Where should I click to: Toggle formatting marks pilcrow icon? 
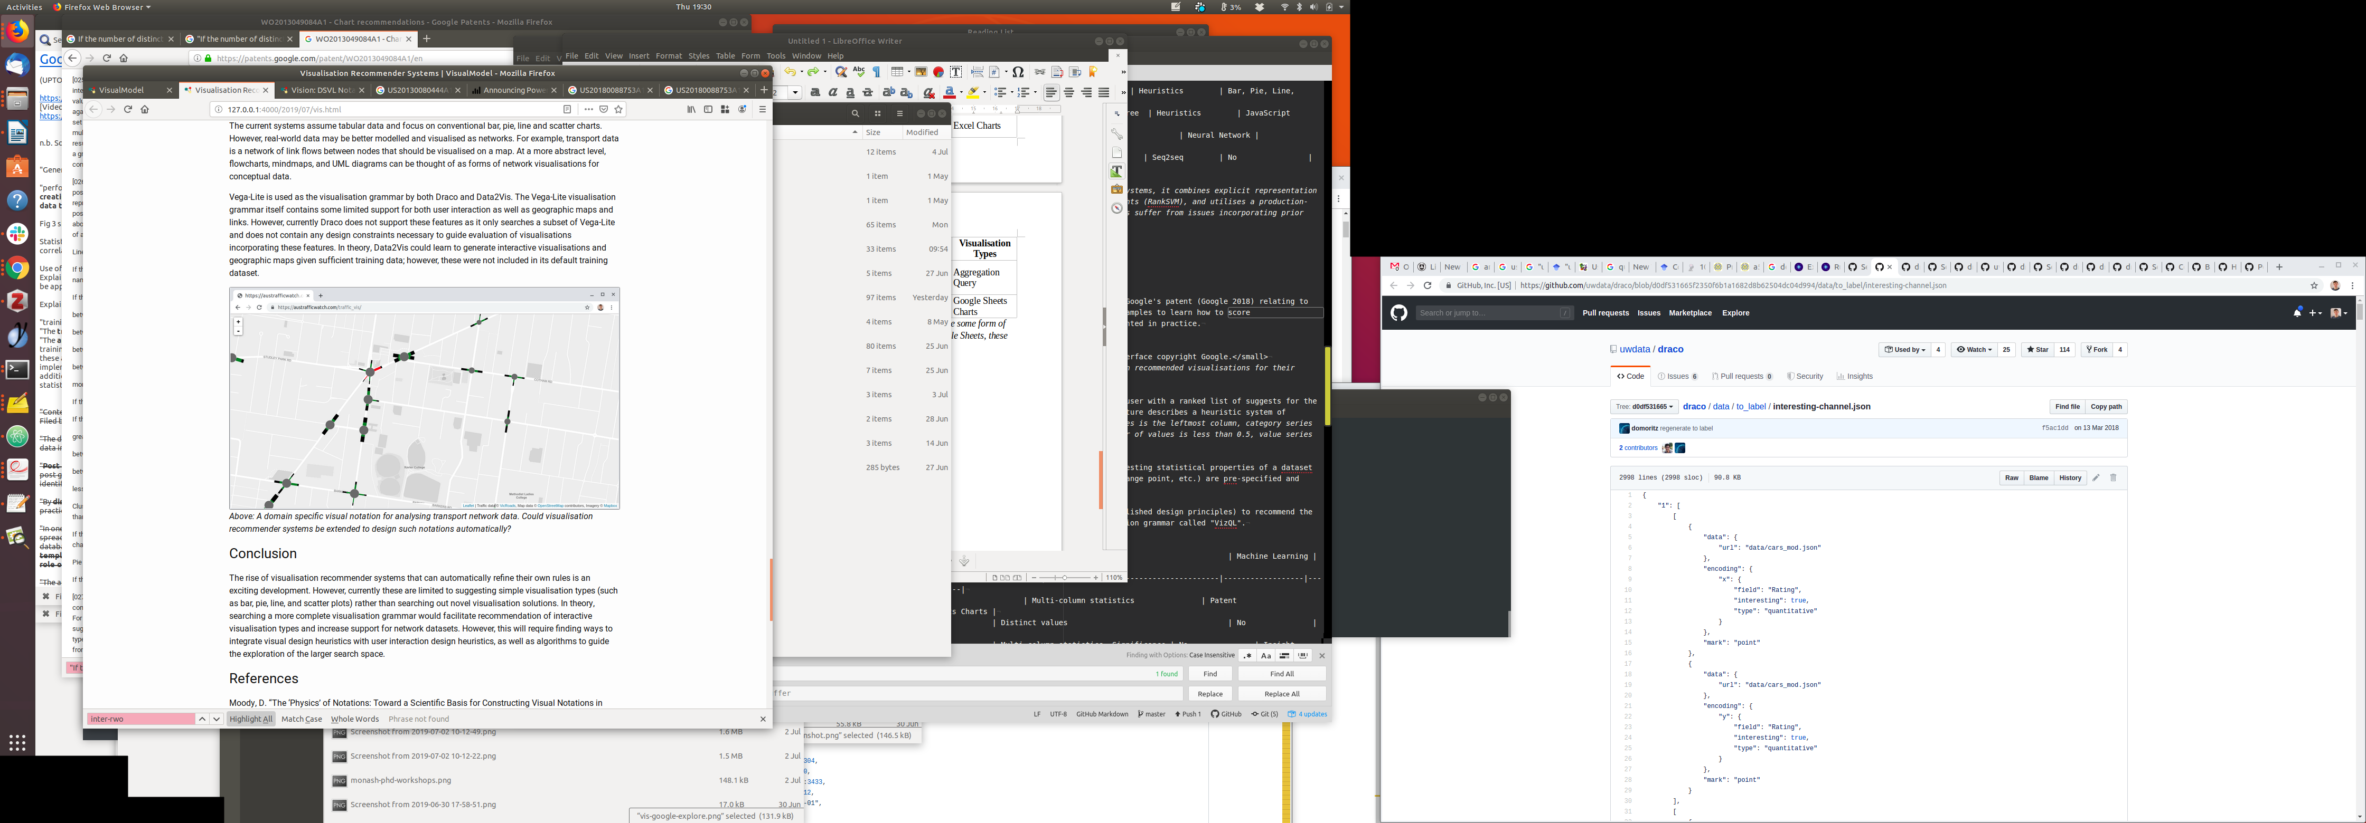pyautogui.click(x=876, y=72)
